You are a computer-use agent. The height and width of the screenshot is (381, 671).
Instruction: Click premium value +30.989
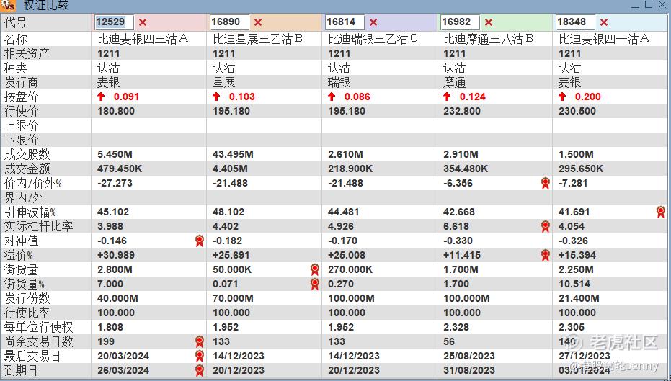point(116,255)
